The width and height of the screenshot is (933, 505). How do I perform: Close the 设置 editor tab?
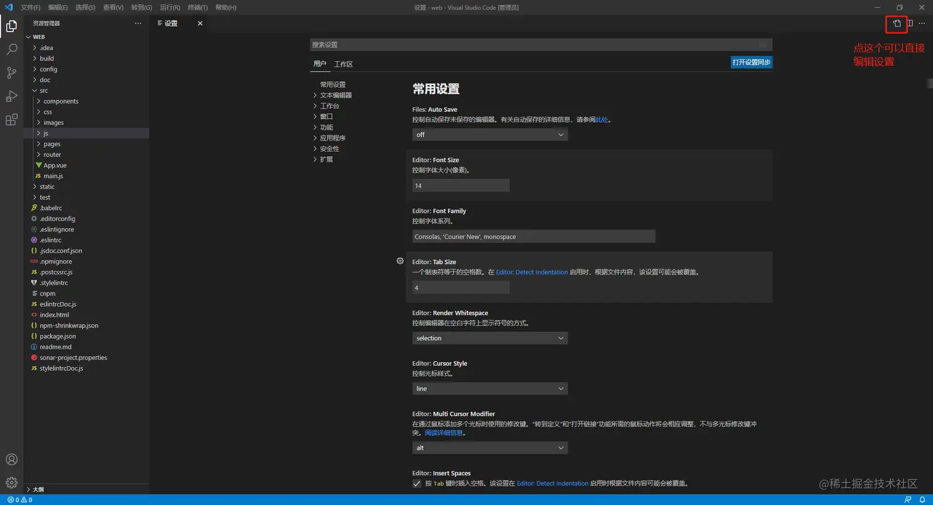(x=200, y=23)
